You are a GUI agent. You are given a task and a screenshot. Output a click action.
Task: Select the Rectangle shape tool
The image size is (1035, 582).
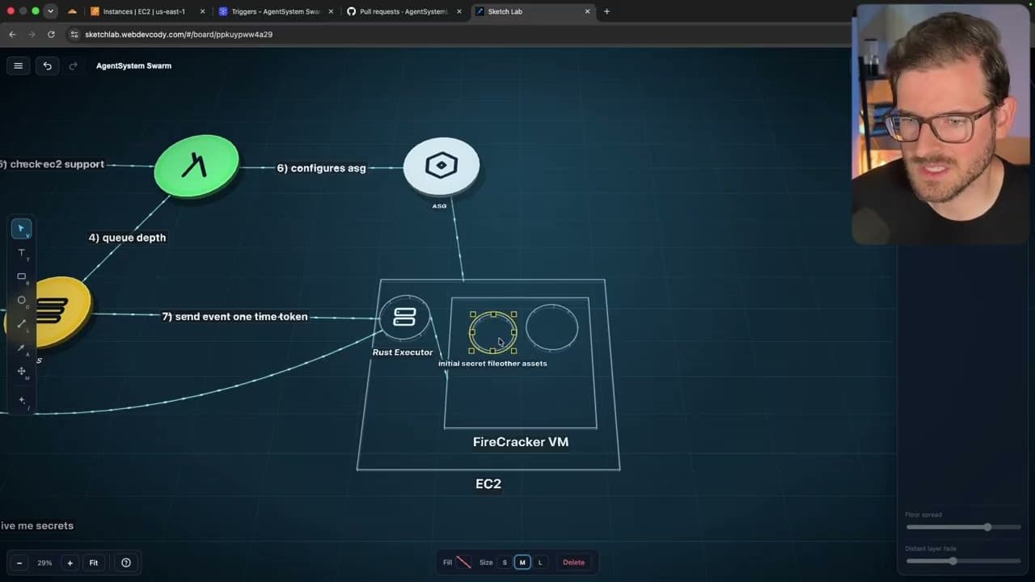click(22, 276)
